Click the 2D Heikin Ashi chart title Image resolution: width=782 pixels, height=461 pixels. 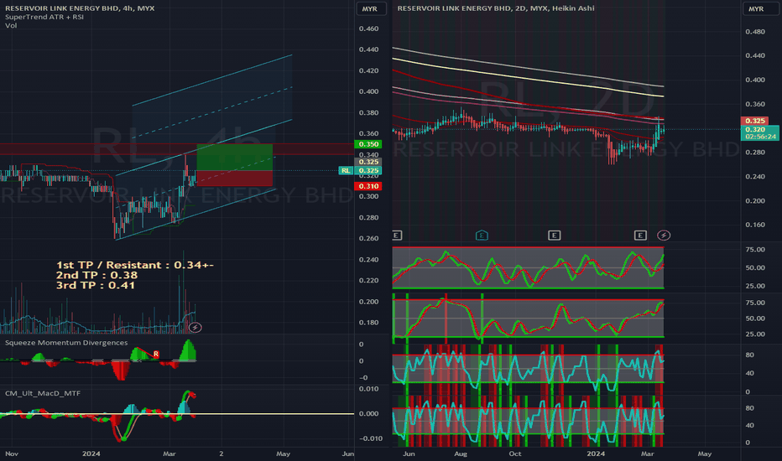(496, 8)
